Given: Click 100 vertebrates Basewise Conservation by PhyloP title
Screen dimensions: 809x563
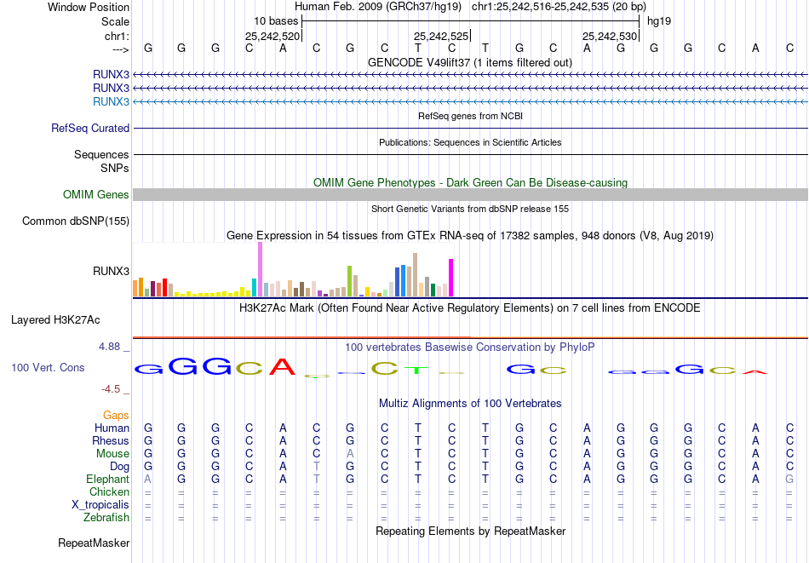Looking at the screenshot, I should [470, 348].
